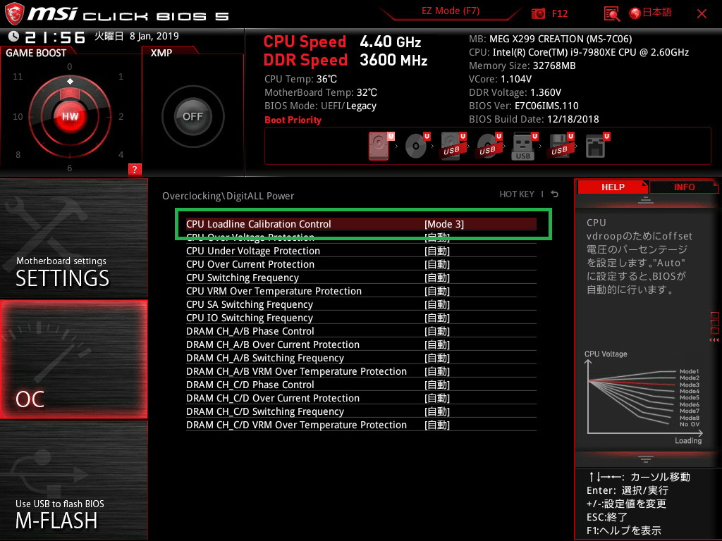Open the SETTINGS motherboard settings section
This screenshot has height=541, width=722.
(73, 238)
